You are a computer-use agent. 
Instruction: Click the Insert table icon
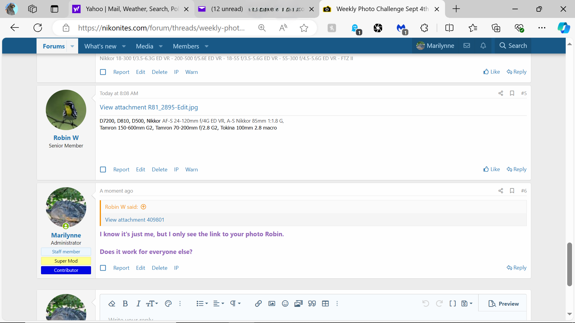(x=325, y=304)
